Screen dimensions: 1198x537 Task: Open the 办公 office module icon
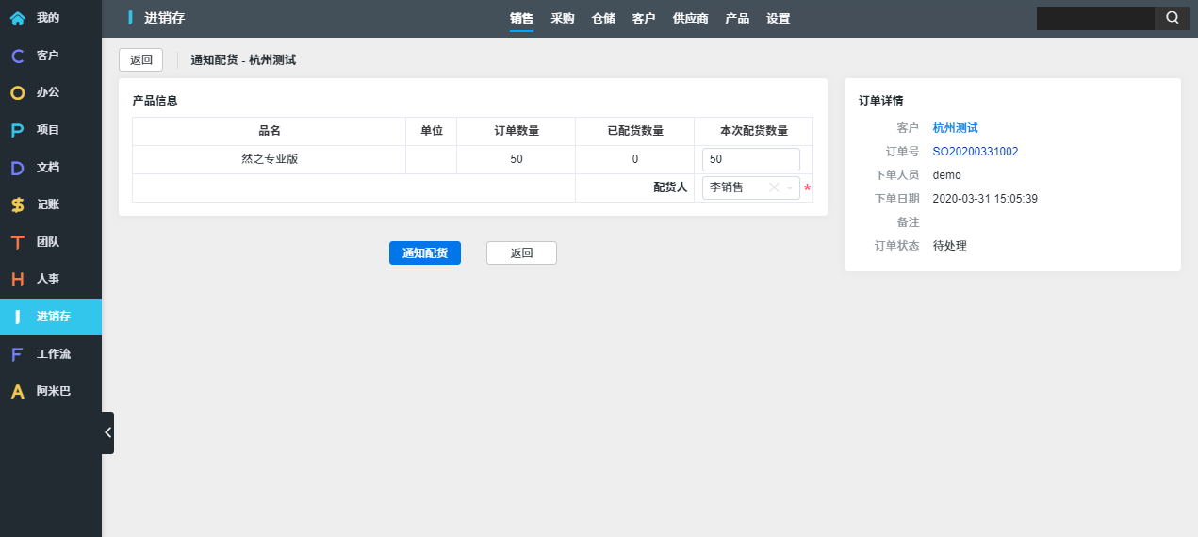tap(17, 92)
